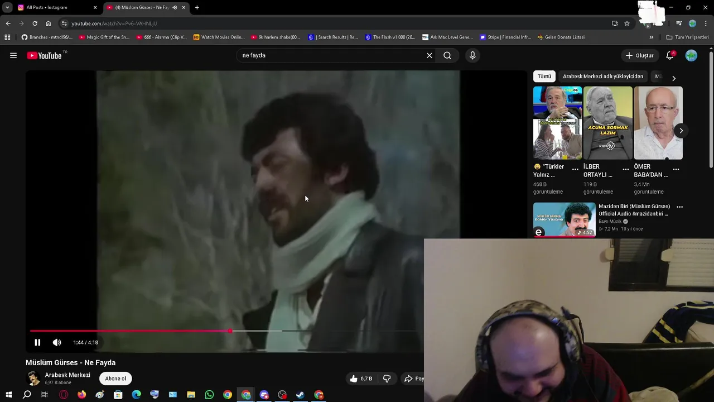The width and height of the screenshot is (714, 402).
Task: Open the account avatar menu
Action: 691,55
